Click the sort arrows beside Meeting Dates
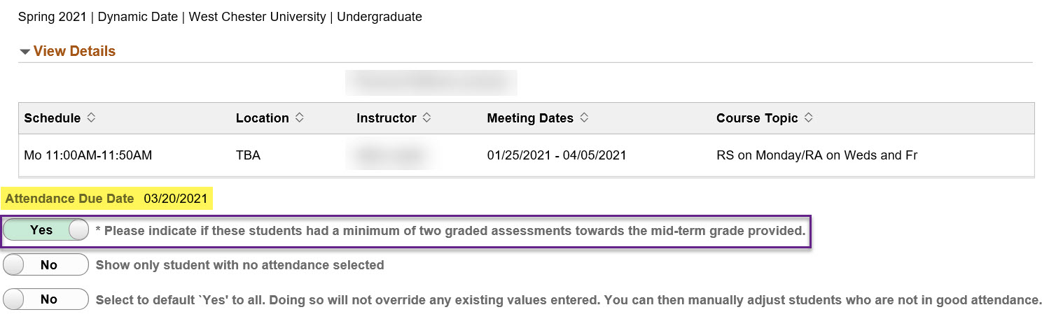Screen dimensions: 1049x319 point(583,118)
